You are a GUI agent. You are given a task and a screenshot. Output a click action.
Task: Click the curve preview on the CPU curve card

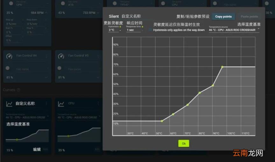point(79,135)
